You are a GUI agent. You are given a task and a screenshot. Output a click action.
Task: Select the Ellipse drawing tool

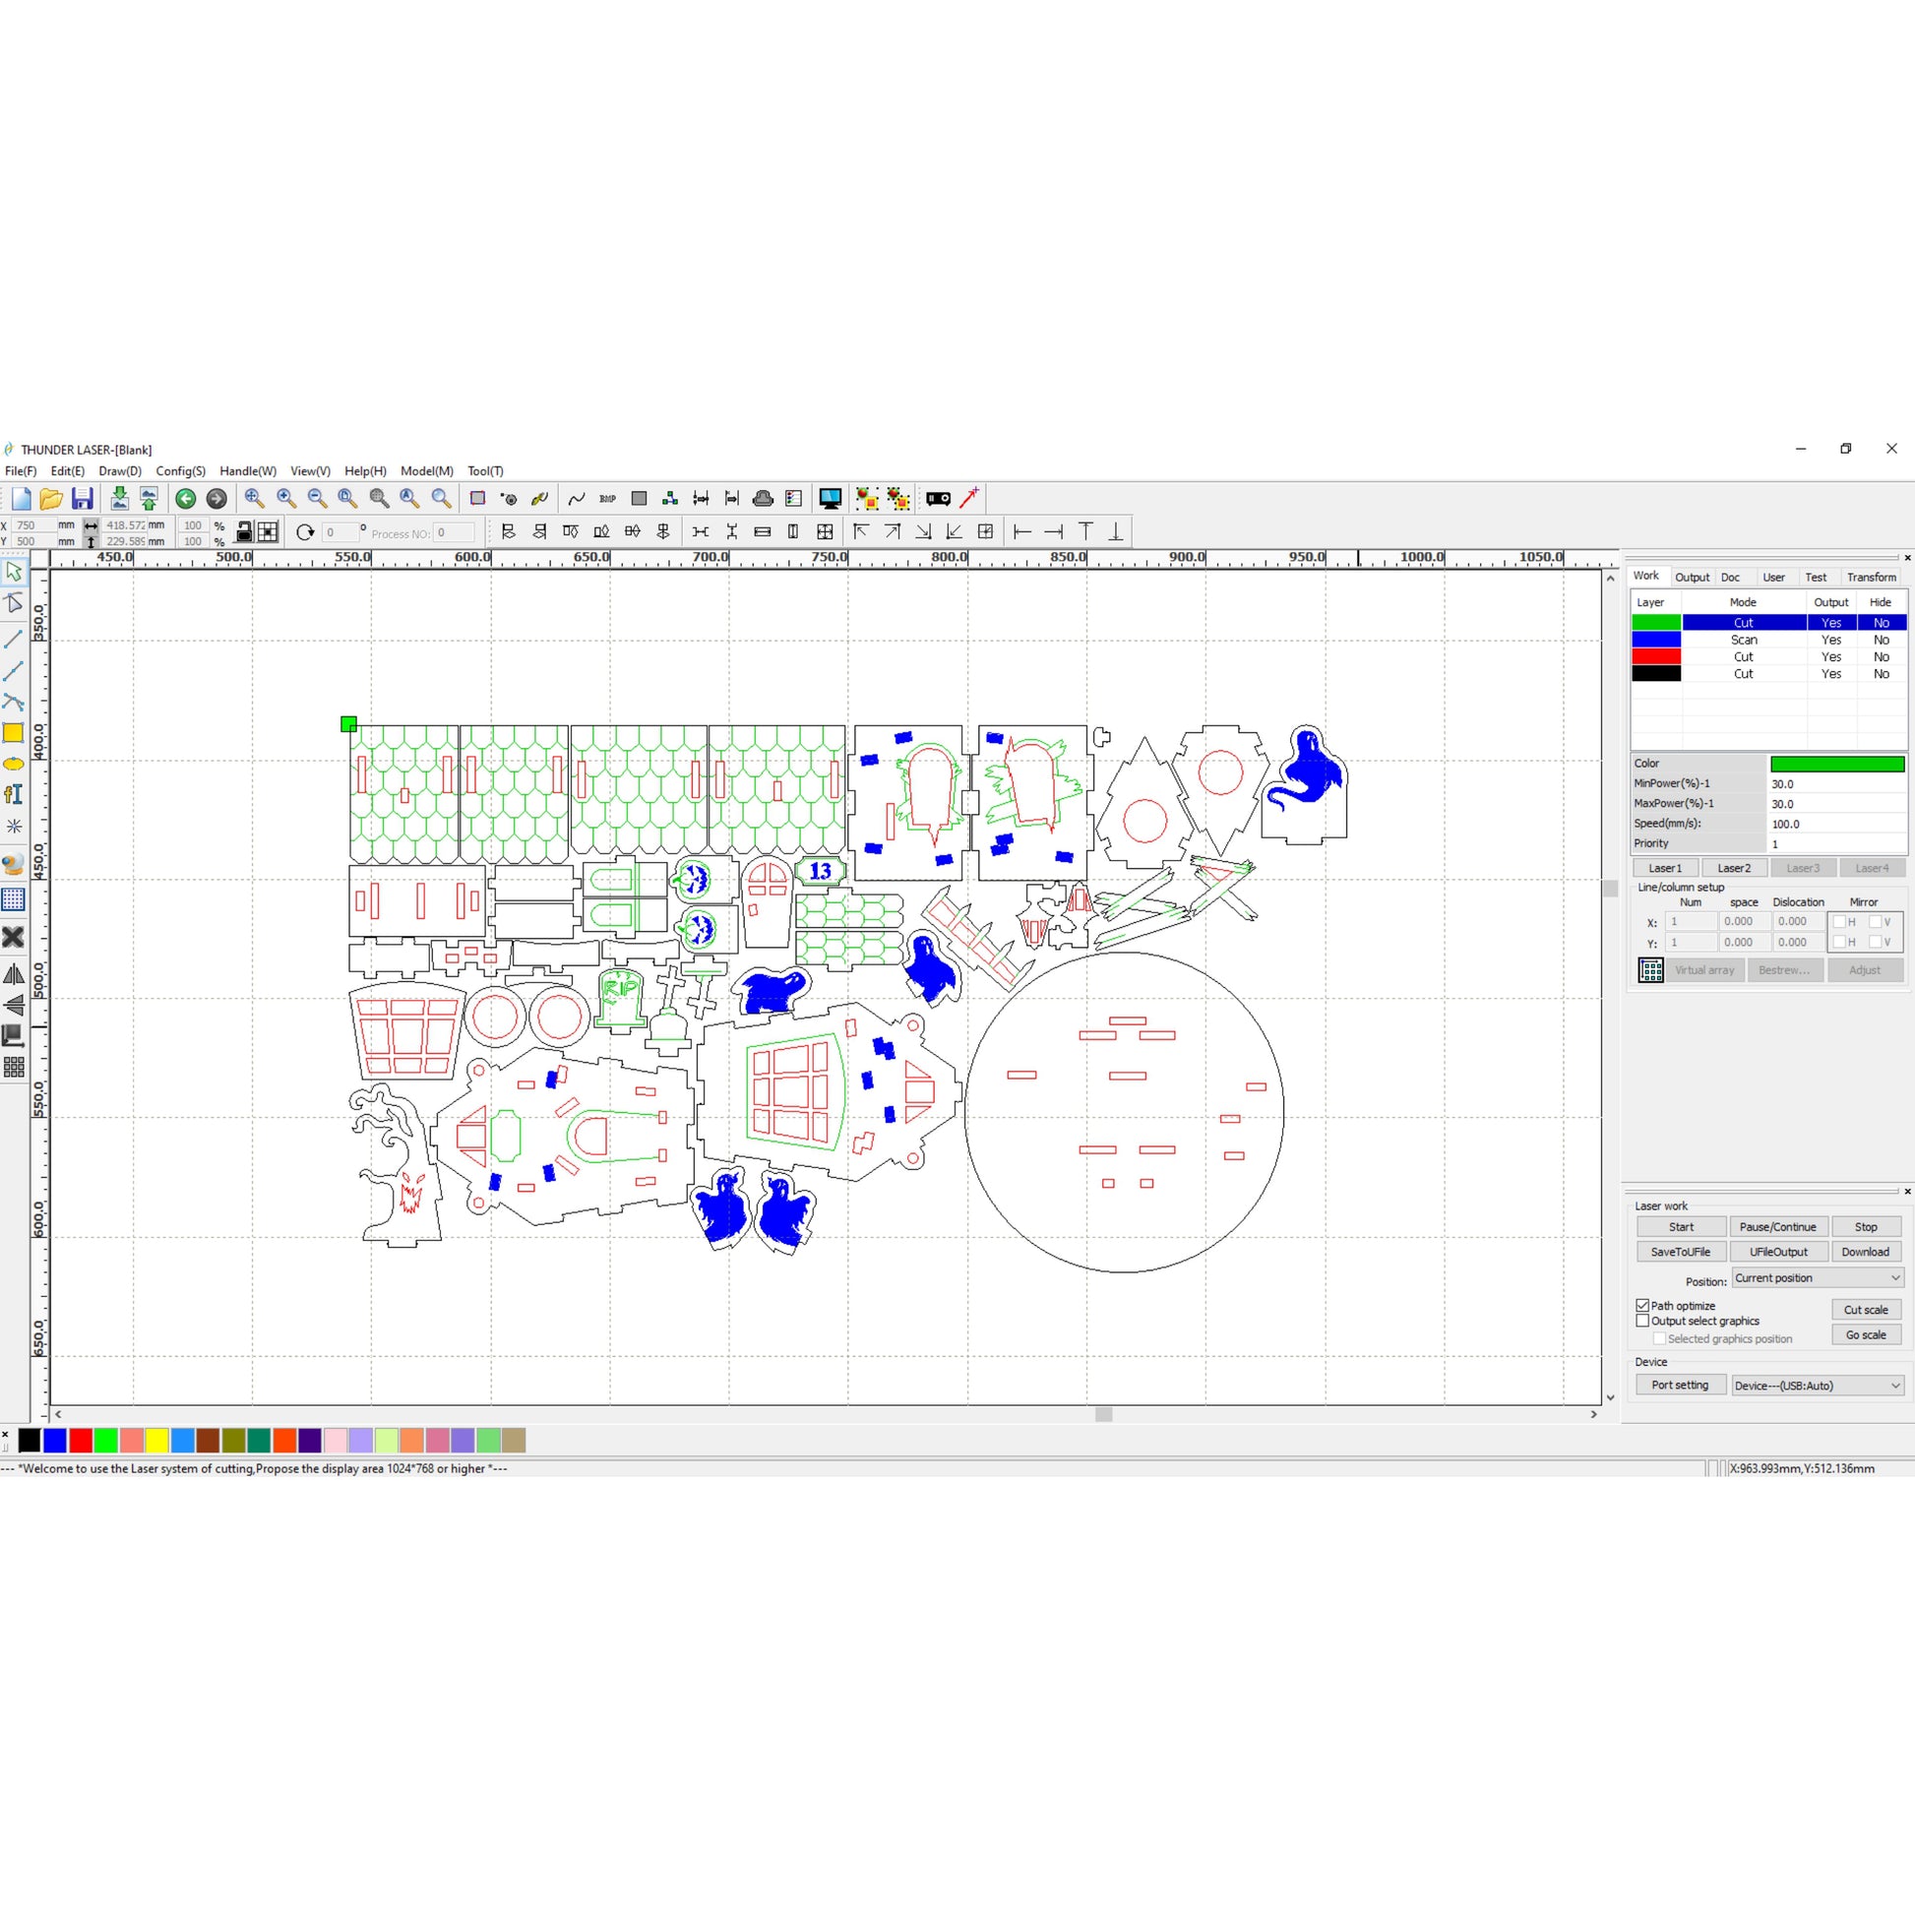point(14,765)
